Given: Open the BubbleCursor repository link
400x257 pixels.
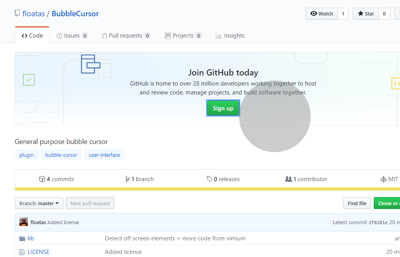Looking at the screenshot, I should point(75,14).
